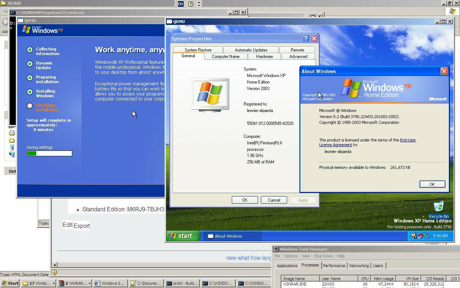
Task: Switch to the Hardware tab in System Properties
Action: click(x=264, y=56)
